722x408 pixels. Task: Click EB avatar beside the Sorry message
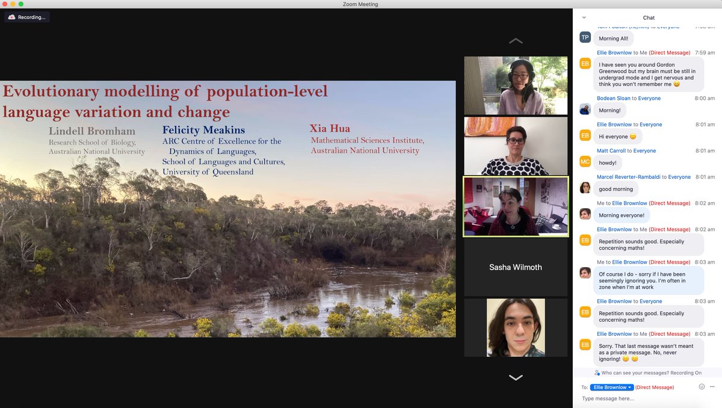coord(585,345)
